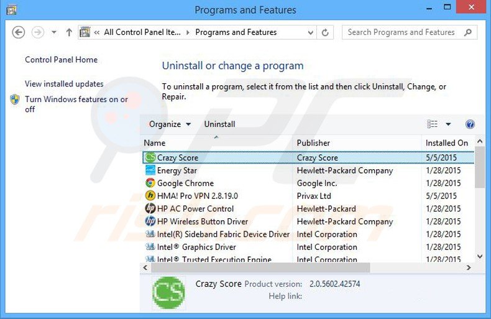Go up one level with the Up arrow

[69, 32]
